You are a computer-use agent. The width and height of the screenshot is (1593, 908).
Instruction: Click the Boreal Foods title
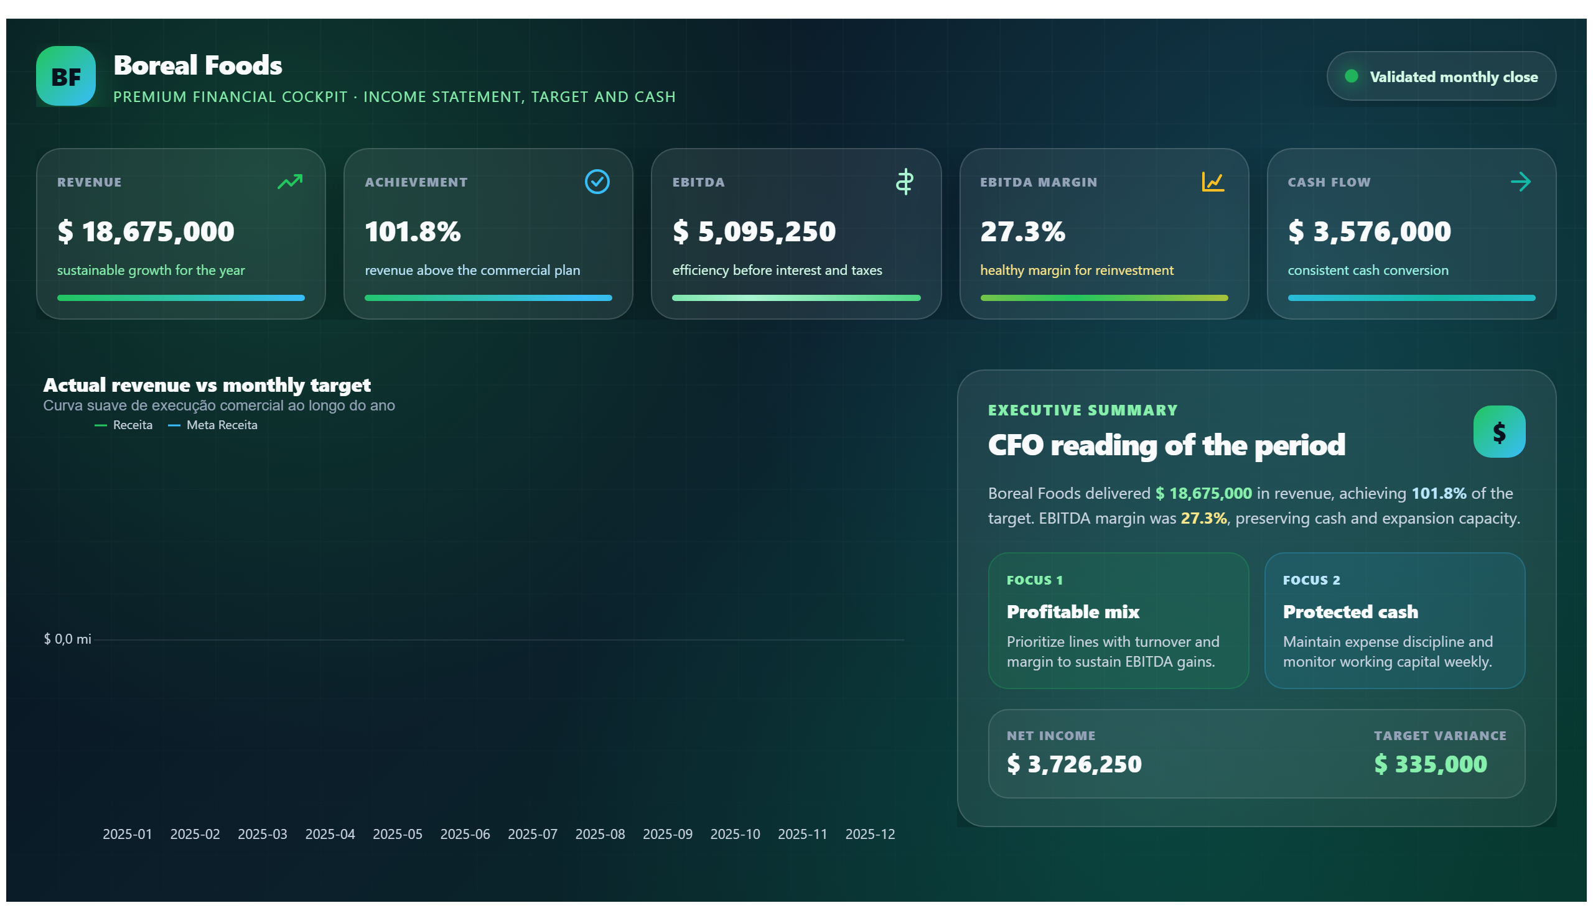(198, 65)
